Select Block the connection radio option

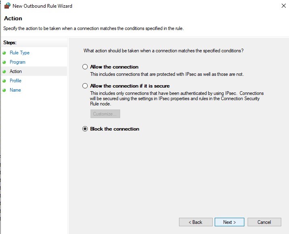[85, 129]
